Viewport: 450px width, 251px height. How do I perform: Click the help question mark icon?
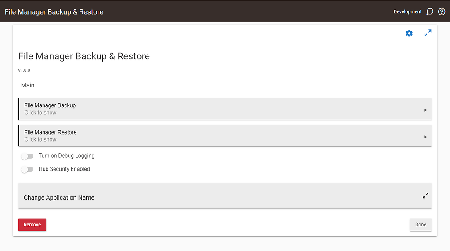pyautogui.click(x=442, y=11)
